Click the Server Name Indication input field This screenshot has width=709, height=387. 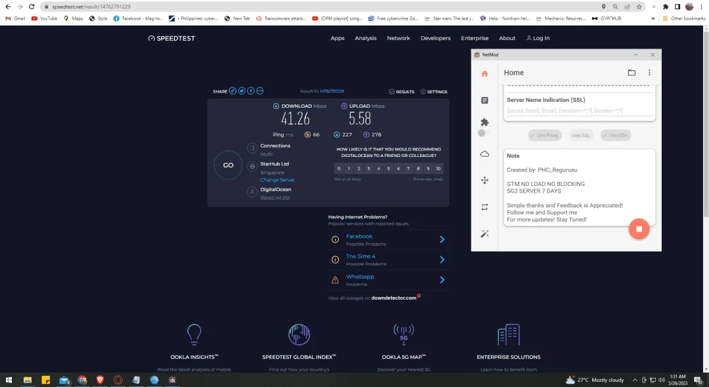(579, 110)
